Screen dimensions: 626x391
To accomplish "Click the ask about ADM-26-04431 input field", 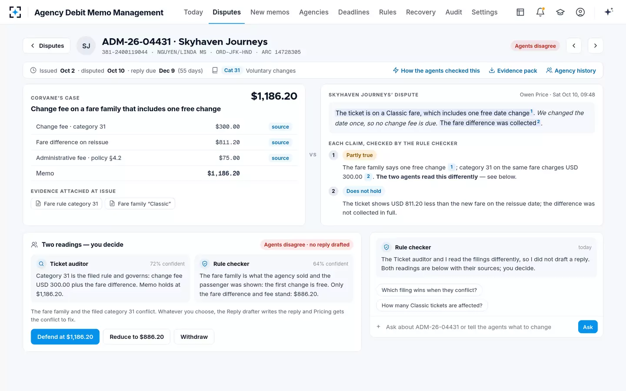I will pos(479,327).
